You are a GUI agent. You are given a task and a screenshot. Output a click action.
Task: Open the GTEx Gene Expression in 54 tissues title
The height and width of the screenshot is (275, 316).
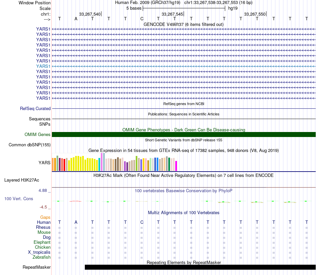(x=184, y=151)
